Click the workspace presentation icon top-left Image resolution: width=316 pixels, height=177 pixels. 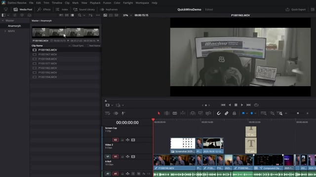point(5,9)
